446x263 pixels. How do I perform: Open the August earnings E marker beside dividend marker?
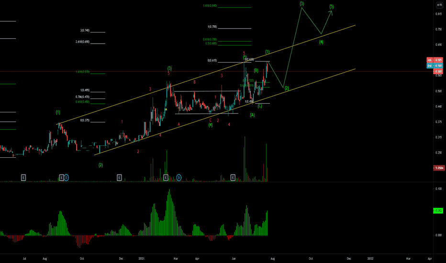point(61,178)
